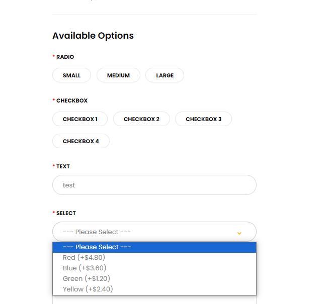Pick Blue (+$3.60) from the dropdown
The image size is (331, 304).
tap(85, 268)
